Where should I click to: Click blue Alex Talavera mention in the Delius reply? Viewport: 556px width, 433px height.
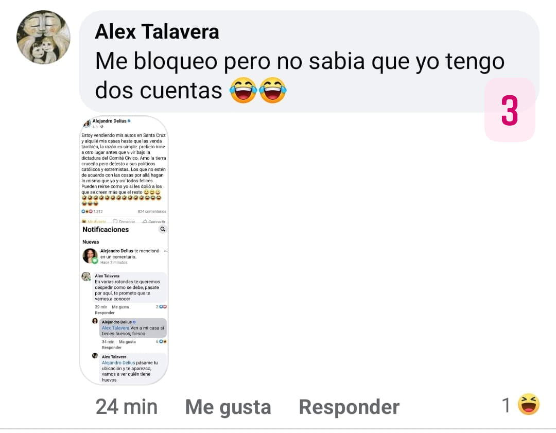[115, 328]
